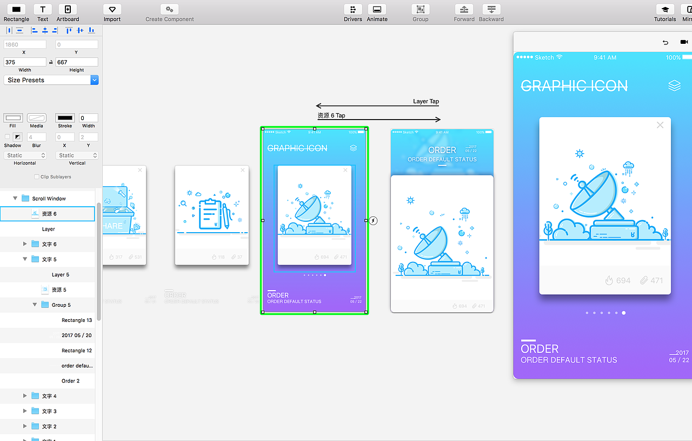Send layer Backward using toolbar
This screenshot has height=441, width=692.
click(x=491, y=10)
